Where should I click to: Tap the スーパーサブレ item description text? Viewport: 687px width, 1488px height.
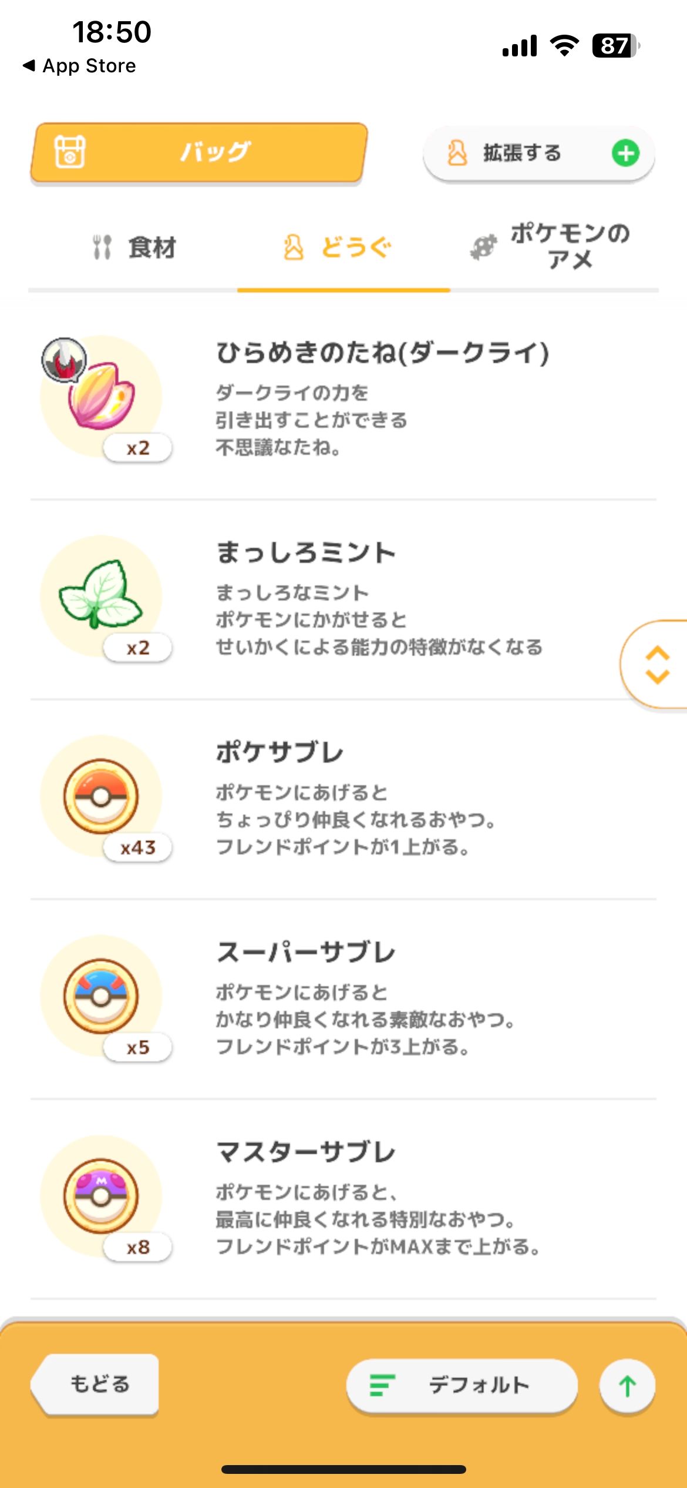(364, 1020)
